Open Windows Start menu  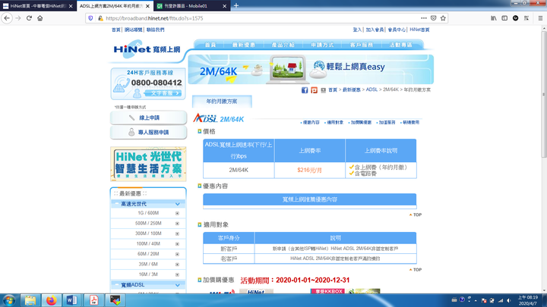click(x=8, y=300)
